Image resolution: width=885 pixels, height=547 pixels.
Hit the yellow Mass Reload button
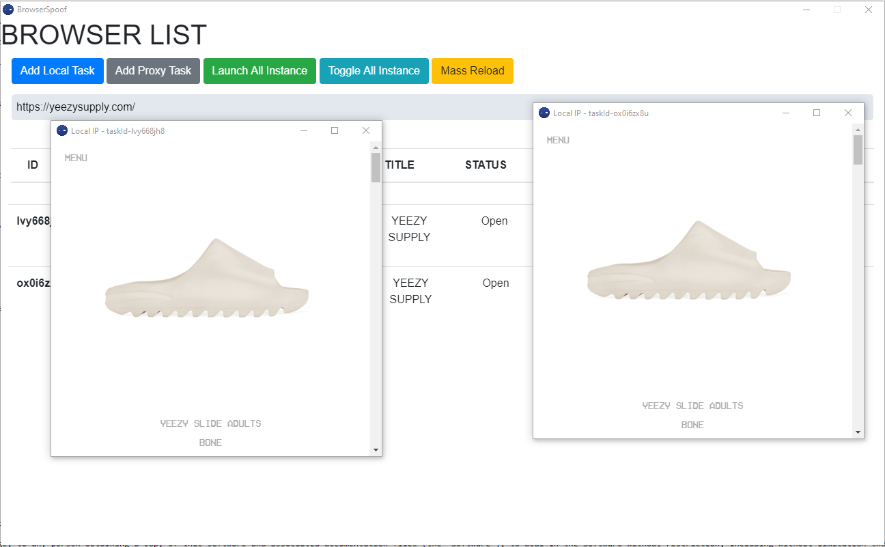[473, 71]
